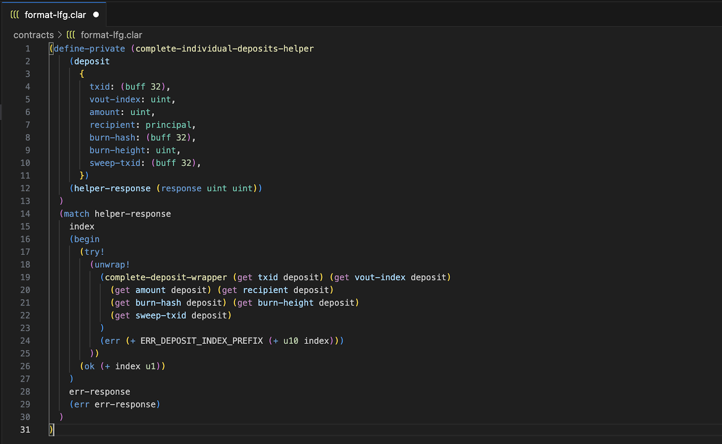722x444 pixels.
Task: Click the begin keyword
Action: point(87,239)
